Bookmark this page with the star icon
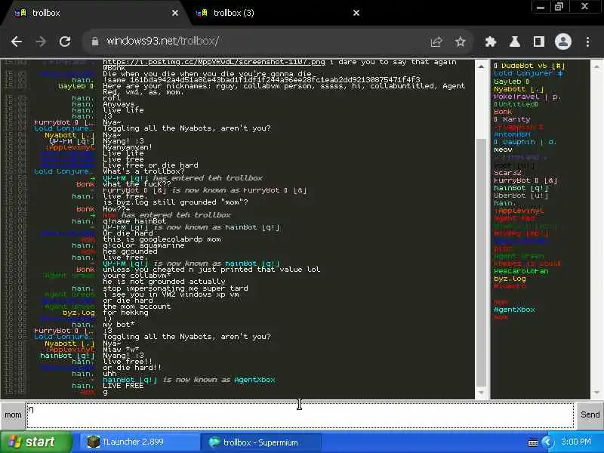 tap(461, 42)
